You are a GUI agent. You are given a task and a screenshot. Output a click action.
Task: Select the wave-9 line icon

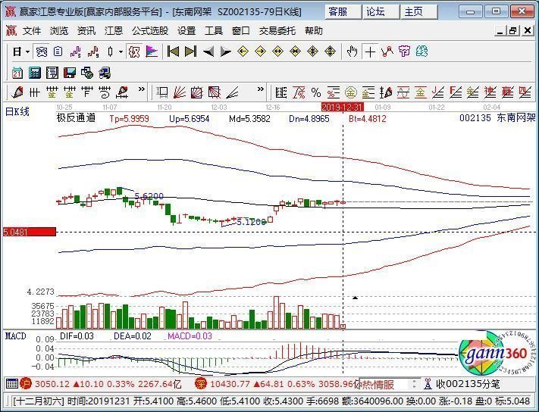[x=93, y=51]
